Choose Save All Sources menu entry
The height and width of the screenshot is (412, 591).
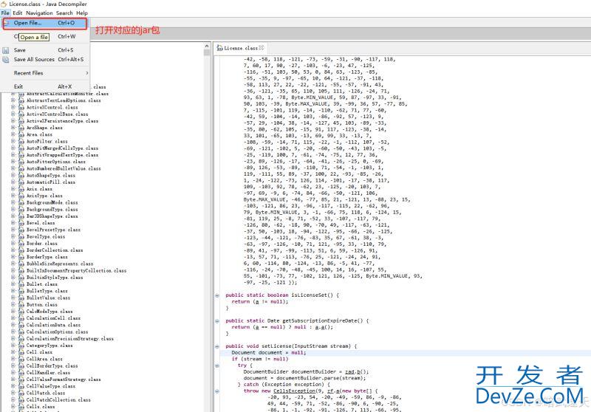point(45,60)
